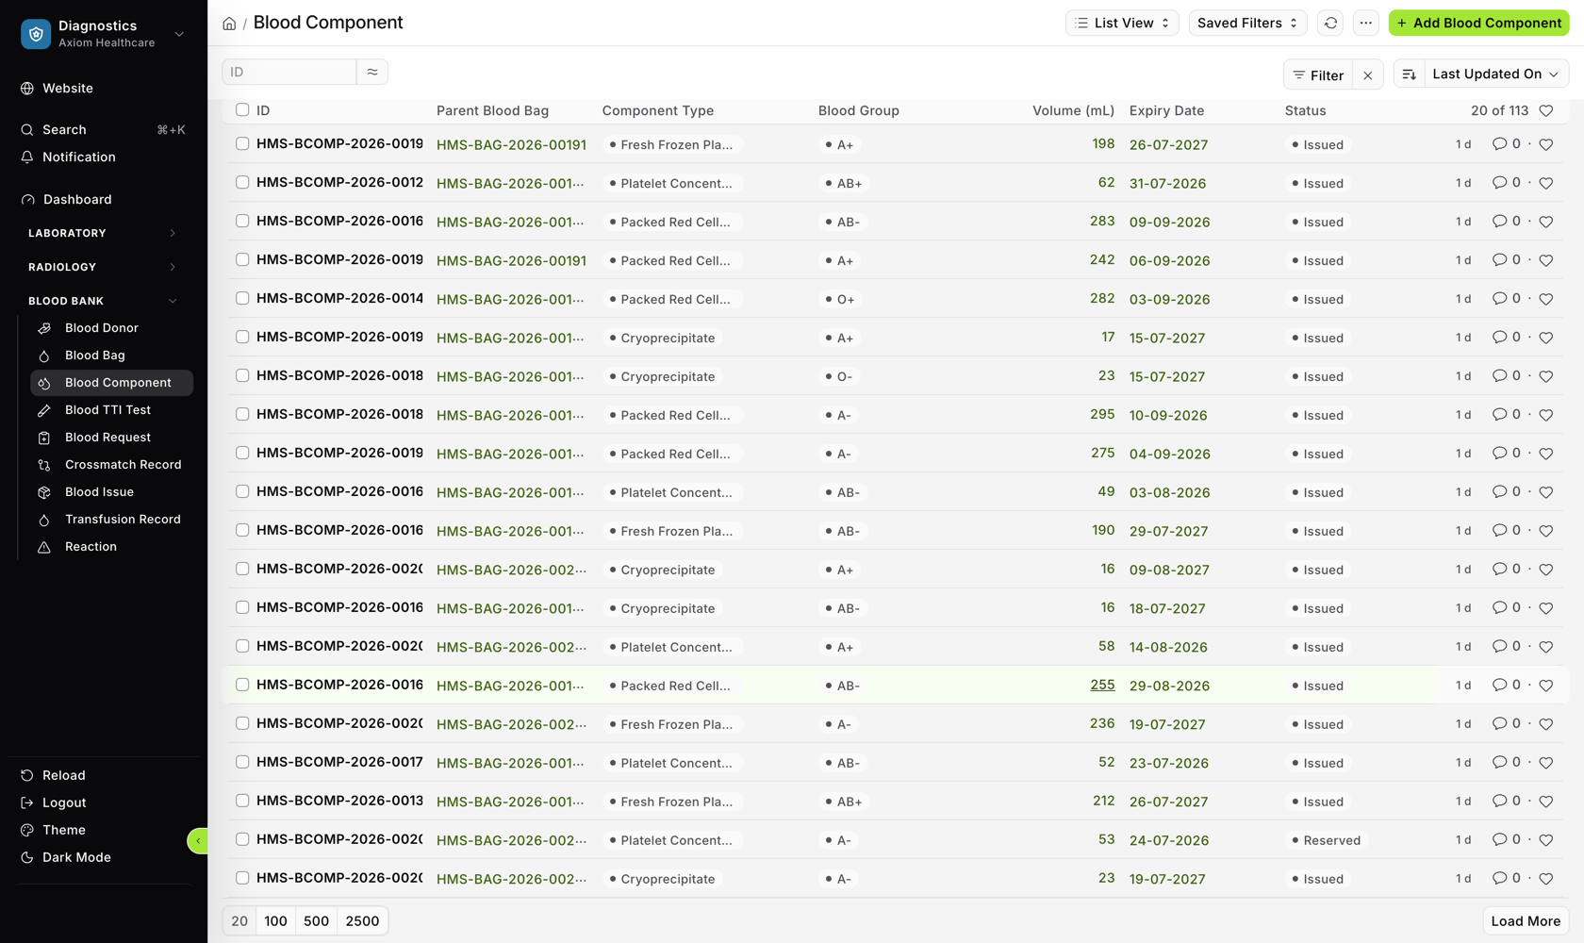The height and width of the screenshot is (943, 1584).
Task: Check the row expiring 31-07-2026
Action: (x=242, y=182)
